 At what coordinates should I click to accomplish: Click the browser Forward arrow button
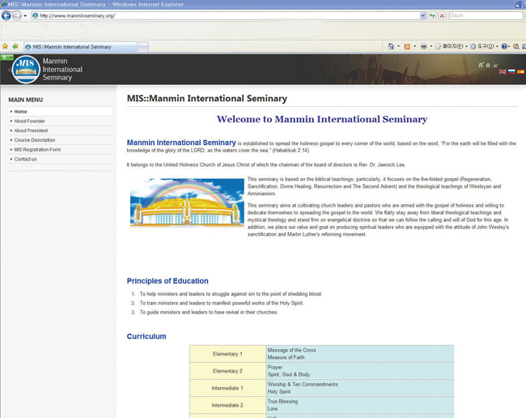click(x=17, y=15)
